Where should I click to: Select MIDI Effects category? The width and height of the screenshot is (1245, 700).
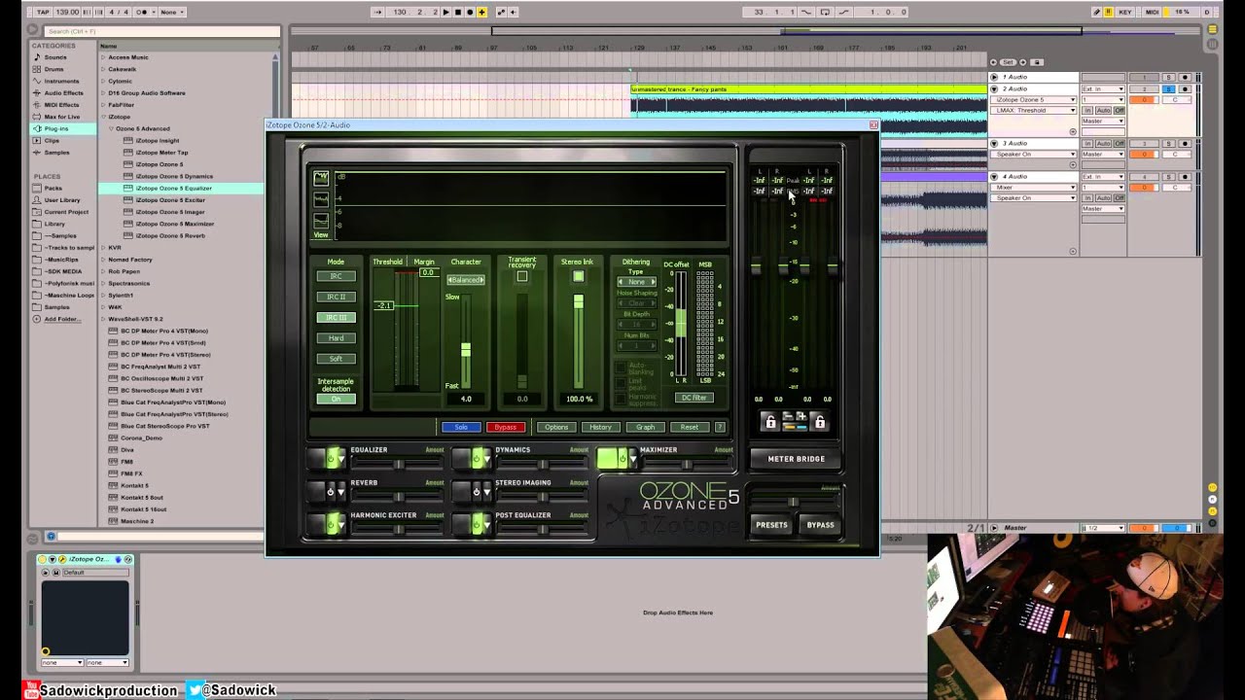(62, 104)
